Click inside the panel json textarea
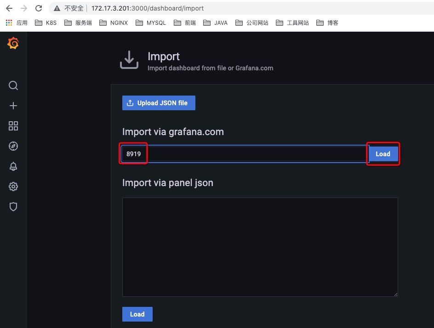Viewport: 434px width, 328px height. tap(260, 247)
